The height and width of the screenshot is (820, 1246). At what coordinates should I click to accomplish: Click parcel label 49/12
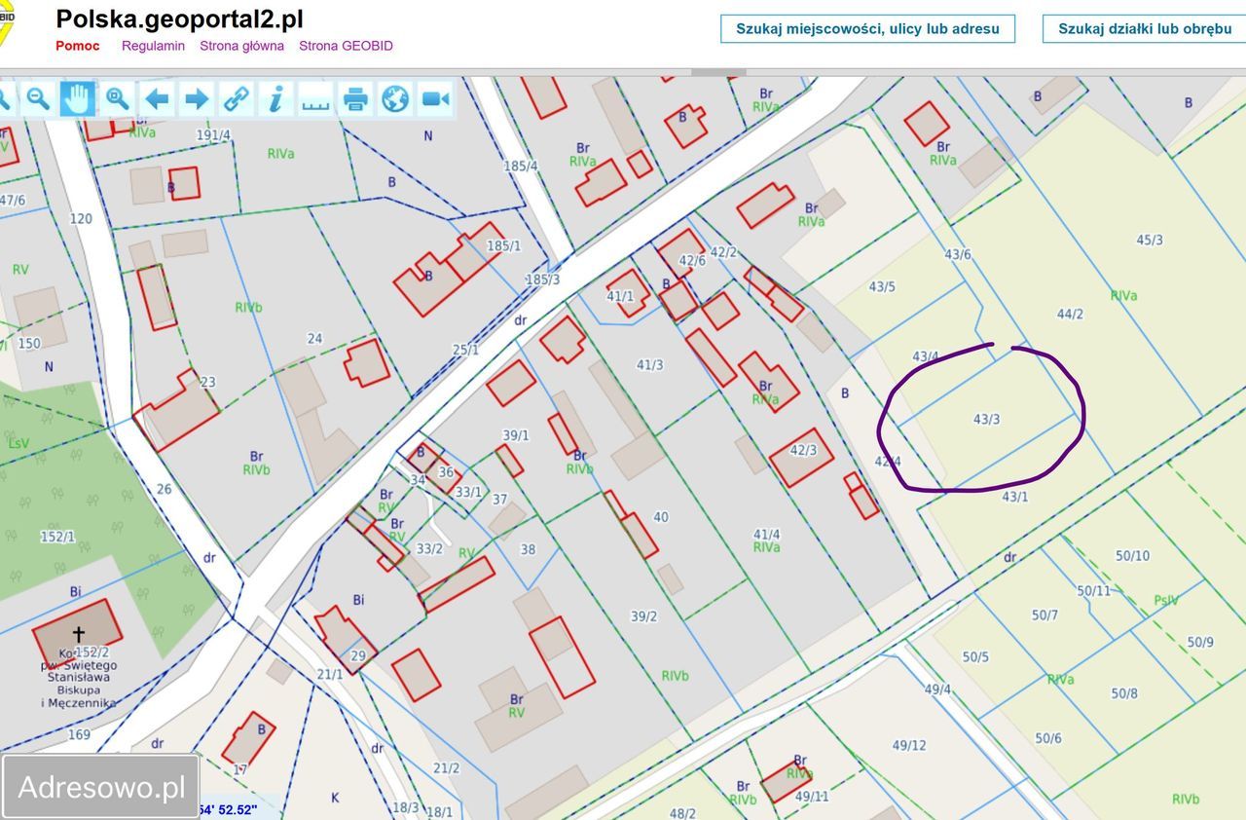pyautogui.click(x=909, y=745)
